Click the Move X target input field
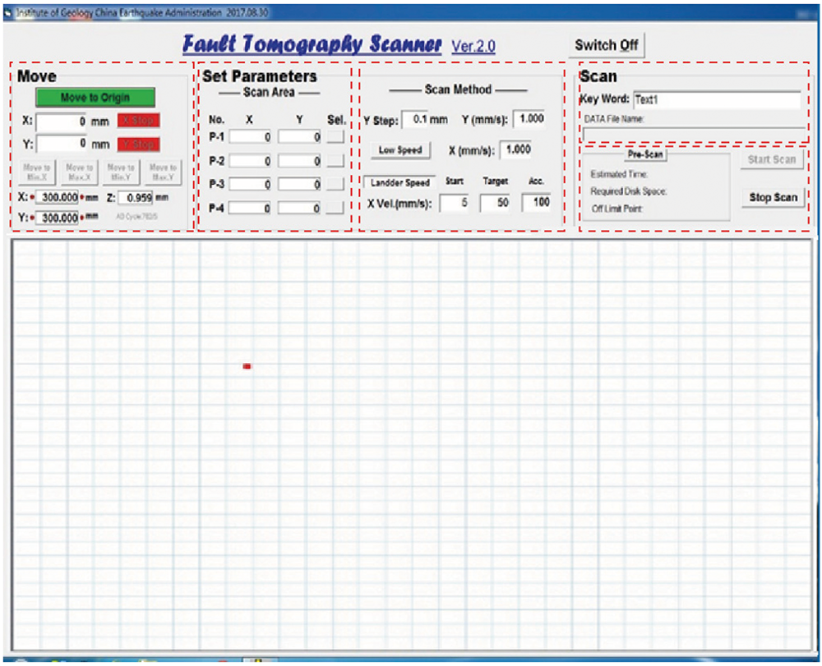The image size is (822, 666). [62, 122]
